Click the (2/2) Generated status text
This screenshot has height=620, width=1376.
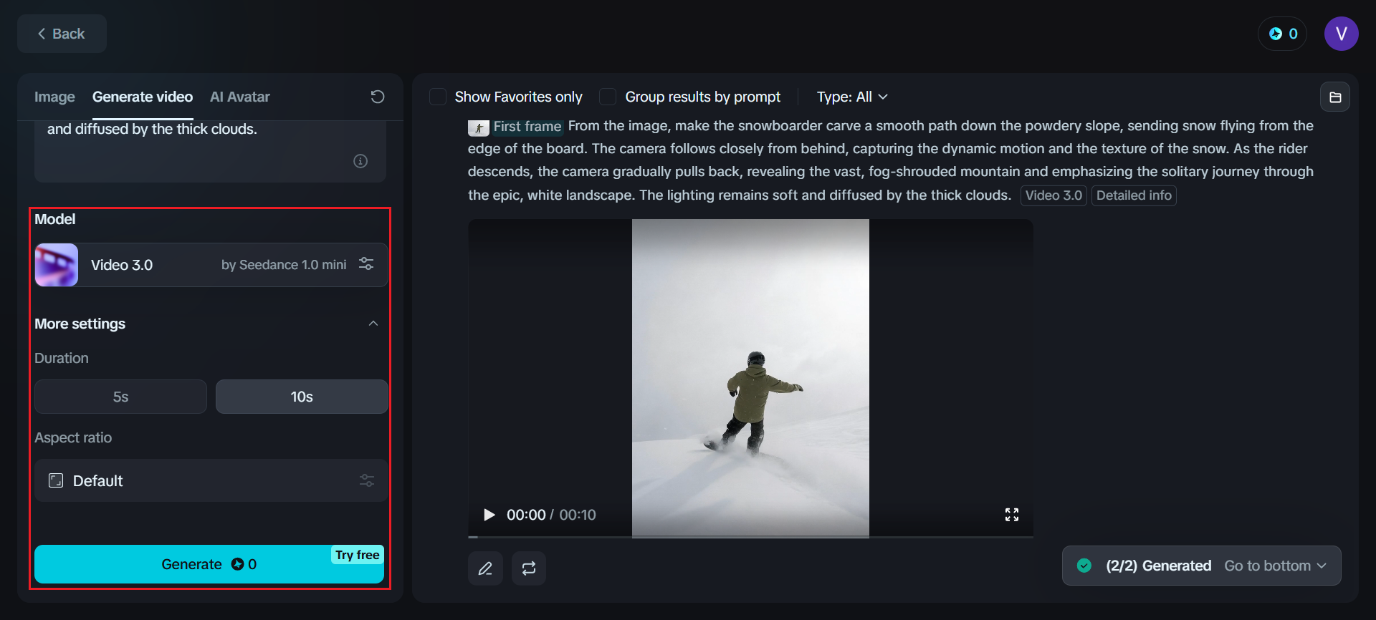1159,566
